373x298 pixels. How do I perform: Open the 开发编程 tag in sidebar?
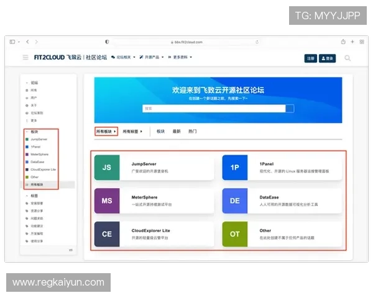(34, 233)
